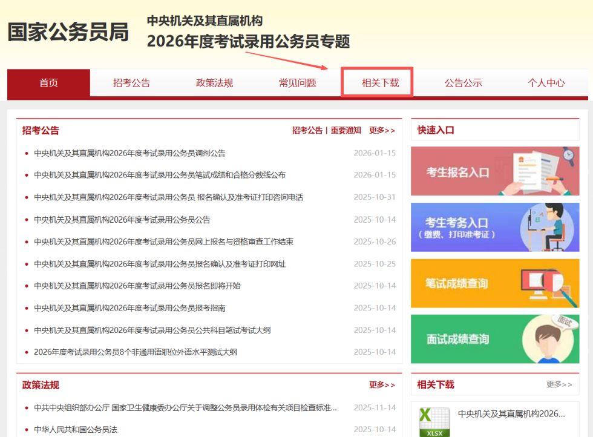Click the 国家公务员局 site logo
This screenshot has width=593, height=437.
(x=68, y=32)
